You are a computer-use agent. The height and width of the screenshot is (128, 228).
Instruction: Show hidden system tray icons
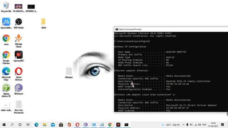(183, 125)
